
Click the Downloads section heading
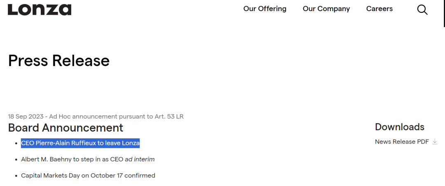(399, 127)
